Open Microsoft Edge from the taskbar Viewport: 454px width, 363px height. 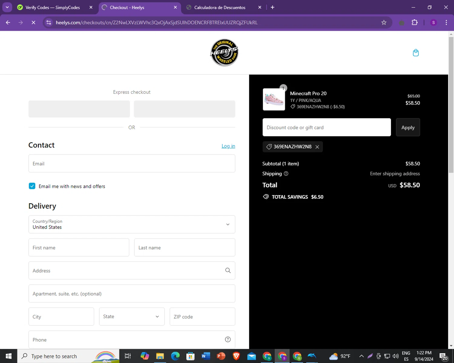[x=175, y=356]
